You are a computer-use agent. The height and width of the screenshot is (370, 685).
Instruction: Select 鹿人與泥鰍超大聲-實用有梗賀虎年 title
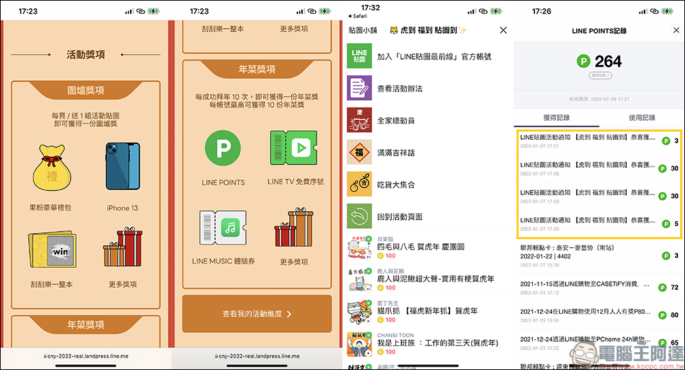pos(436,279)
